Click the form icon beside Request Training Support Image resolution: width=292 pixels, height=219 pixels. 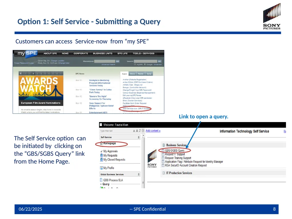tap(163, 158)
